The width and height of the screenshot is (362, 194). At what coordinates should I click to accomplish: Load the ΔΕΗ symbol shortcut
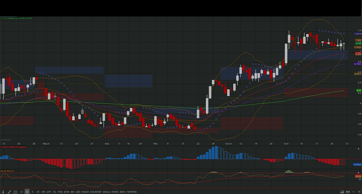78,192
